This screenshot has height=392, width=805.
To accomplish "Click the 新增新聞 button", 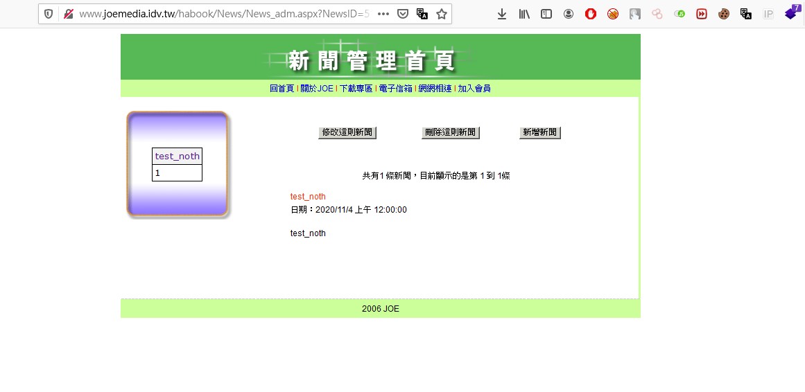I will (x=540, y=132).
